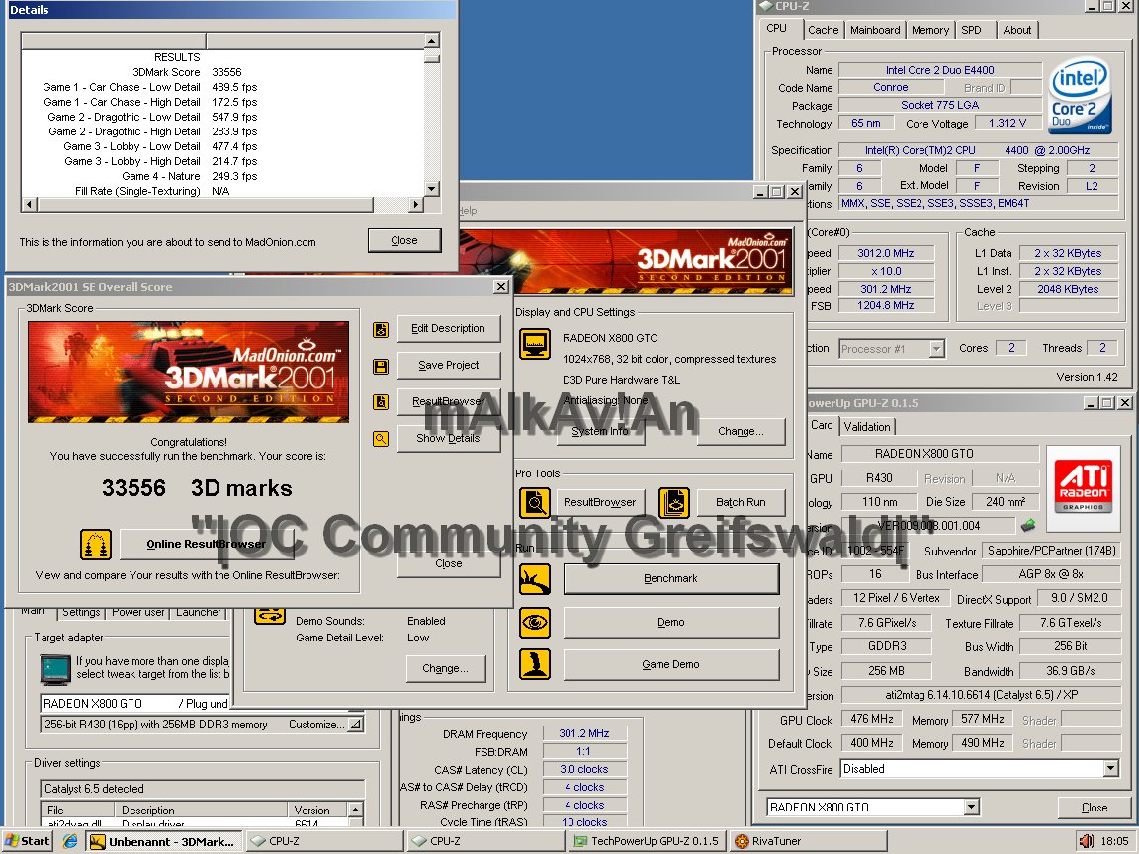Click the Show Details button
This screenshot has height=854, width=1139.
448,439
